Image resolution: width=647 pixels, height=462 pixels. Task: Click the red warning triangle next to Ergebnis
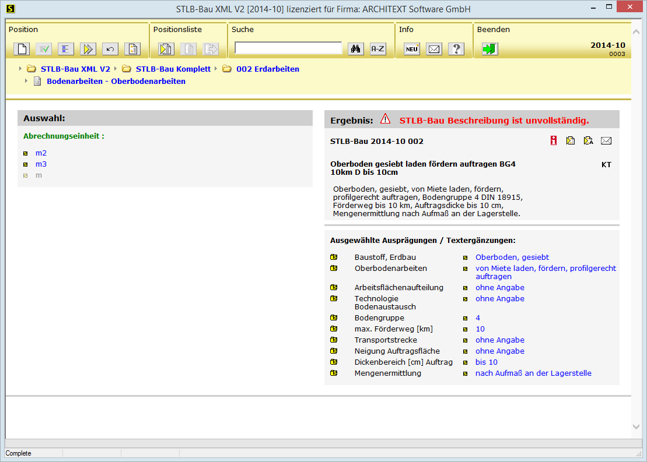(x=386, y=119)
